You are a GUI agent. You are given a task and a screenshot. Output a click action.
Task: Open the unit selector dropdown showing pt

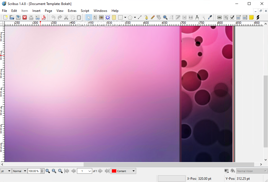point(6,171)
